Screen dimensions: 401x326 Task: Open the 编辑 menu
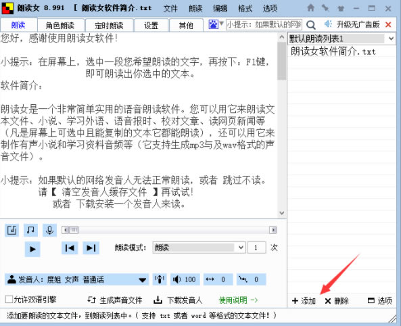[x=220, y=8]
